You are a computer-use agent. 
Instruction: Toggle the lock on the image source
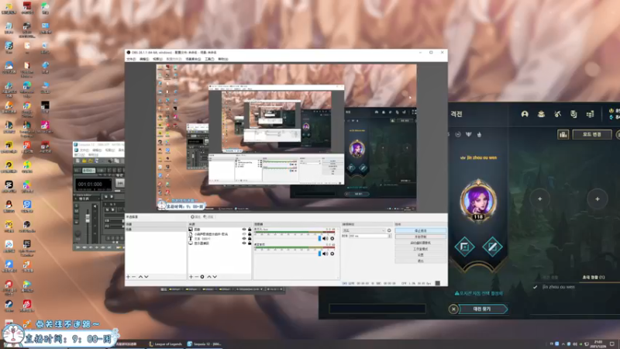pos(250,230)
